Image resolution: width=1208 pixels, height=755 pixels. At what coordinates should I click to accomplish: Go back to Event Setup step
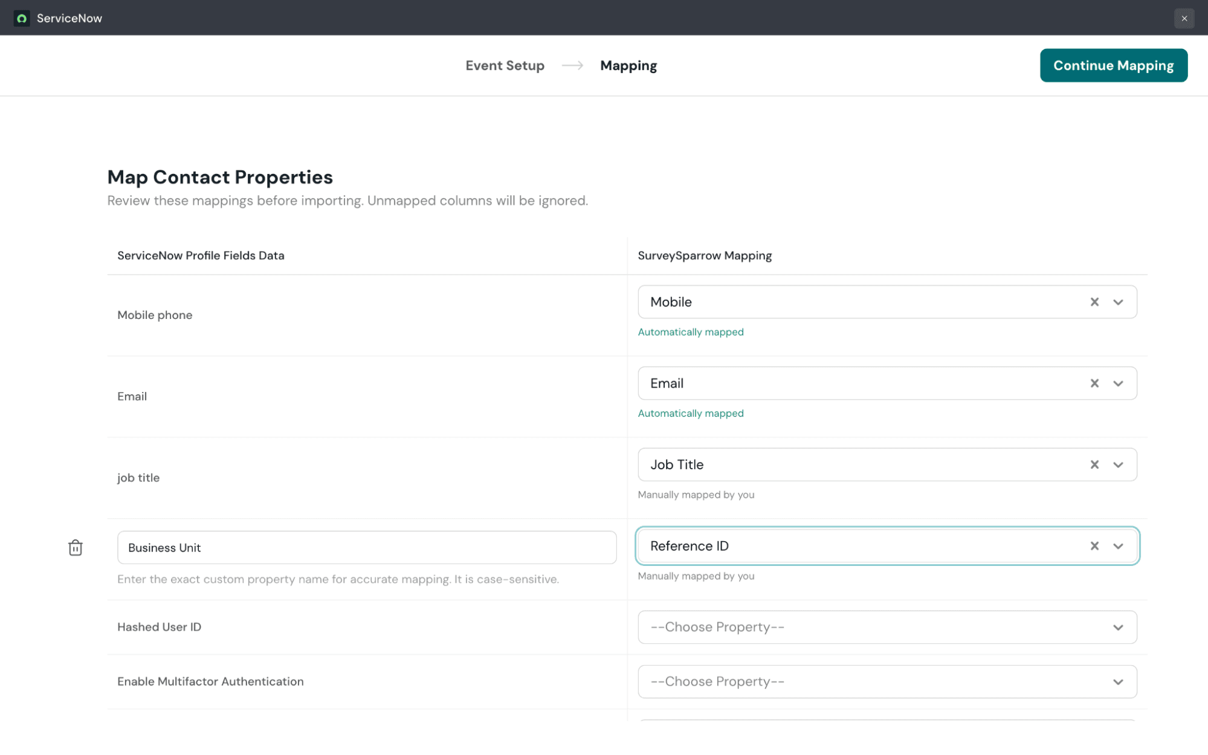click(505, 65)
